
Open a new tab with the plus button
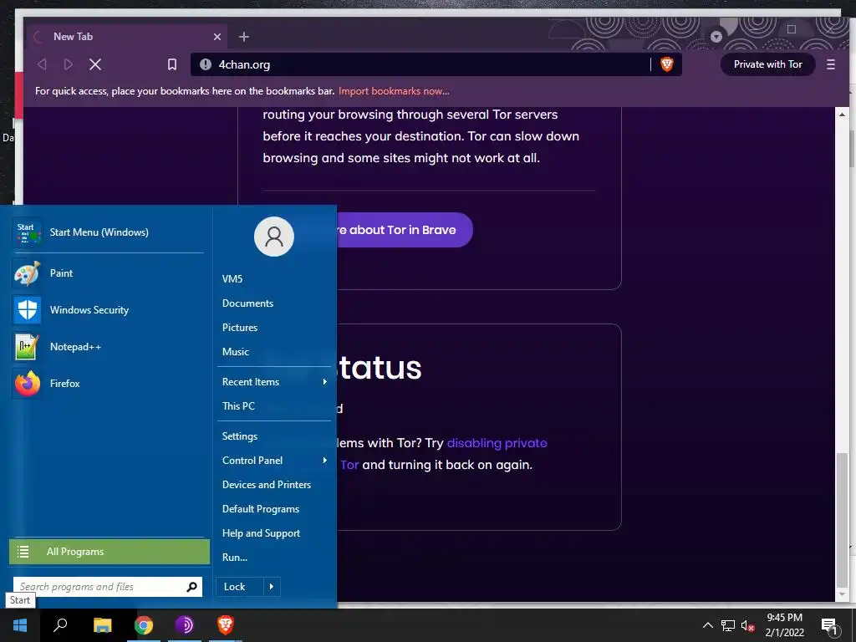[x=244, y=37]
